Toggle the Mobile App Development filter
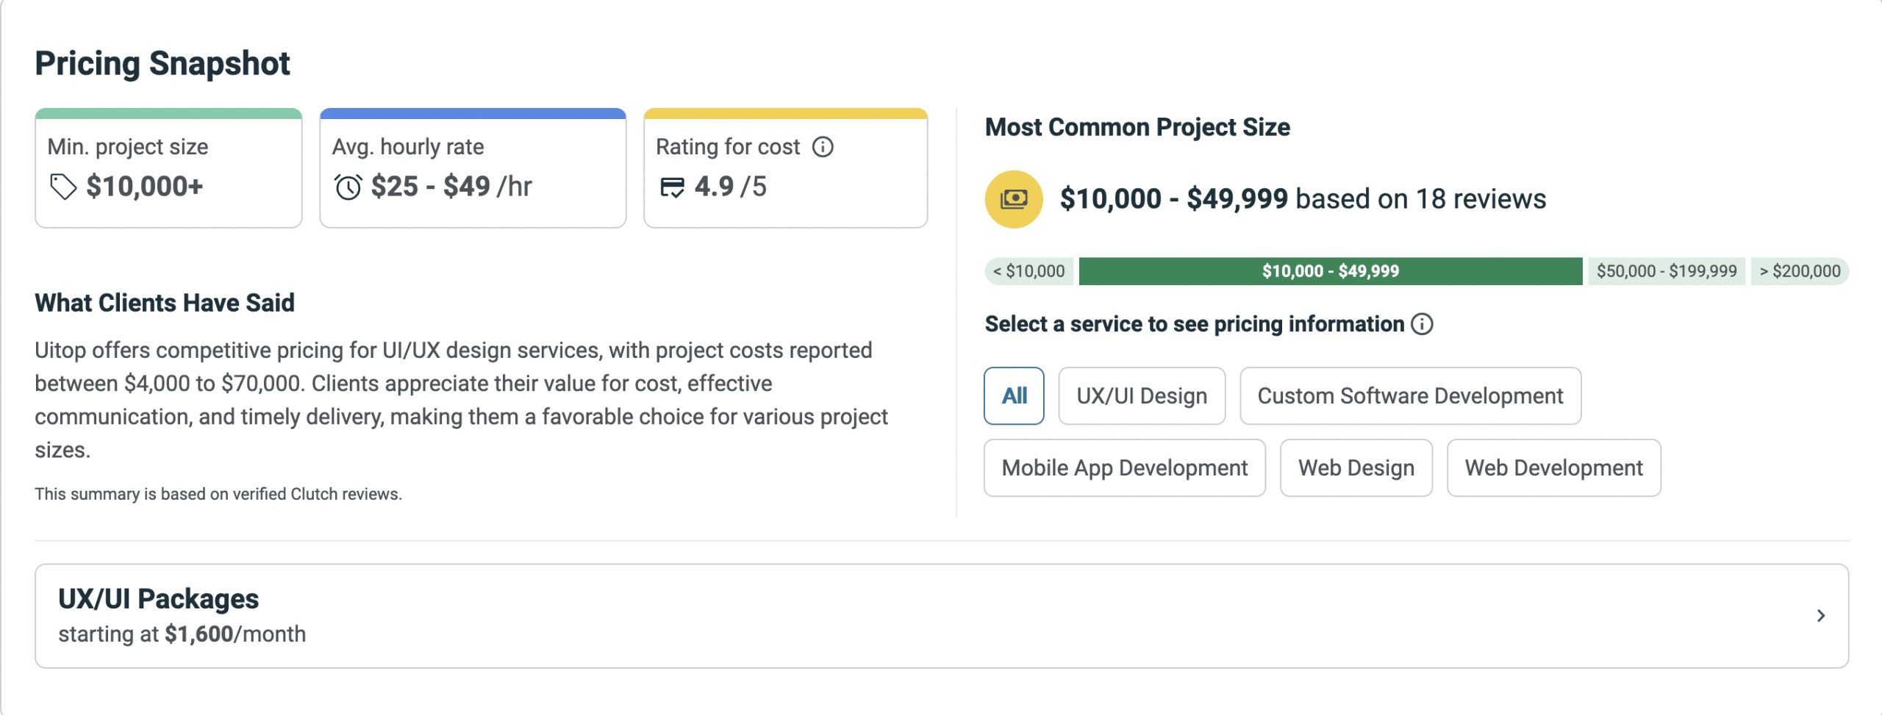Image resolution: width=1882 pixels, height=715 pixels. click(1123, 468)
